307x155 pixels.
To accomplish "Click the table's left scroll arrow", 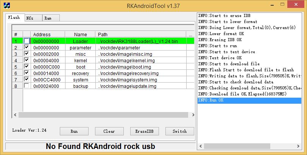I will [15, 115].
